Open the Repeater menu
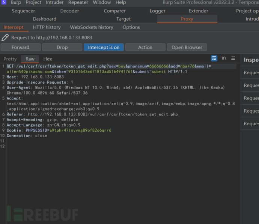Screen dimensions: 259x224 [78, 2]
